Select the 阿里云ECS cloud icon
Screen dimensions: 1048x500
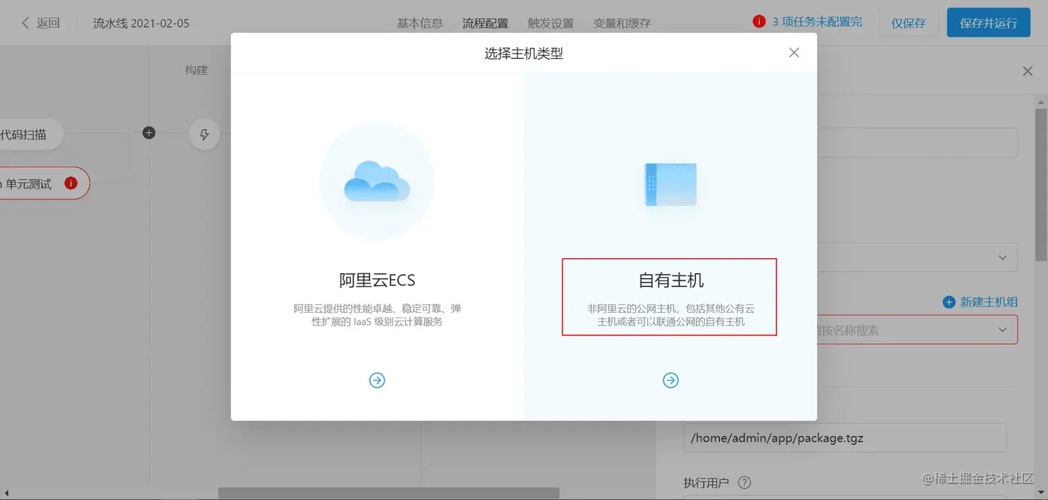click(x=377, y=182)
